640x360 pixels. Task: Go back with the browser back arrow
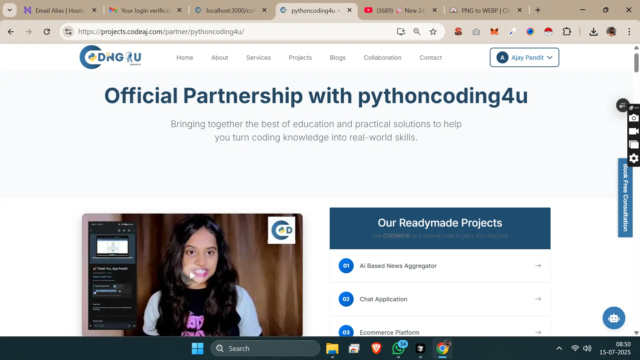coord(11,32)
